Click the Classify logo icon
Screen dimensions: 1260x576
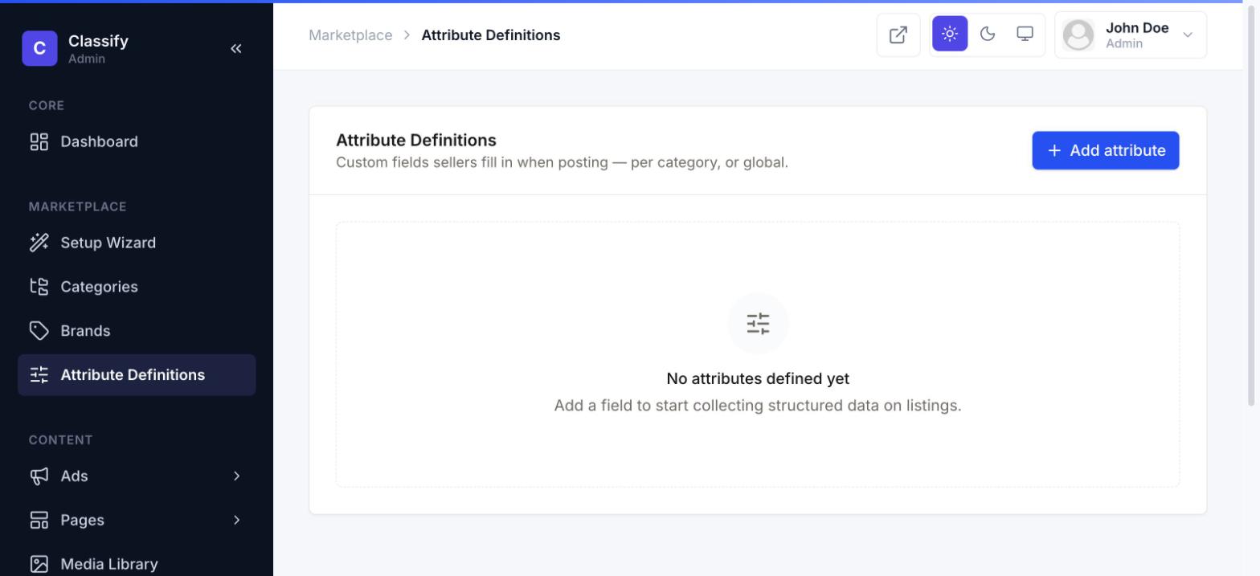click(39, 48)
